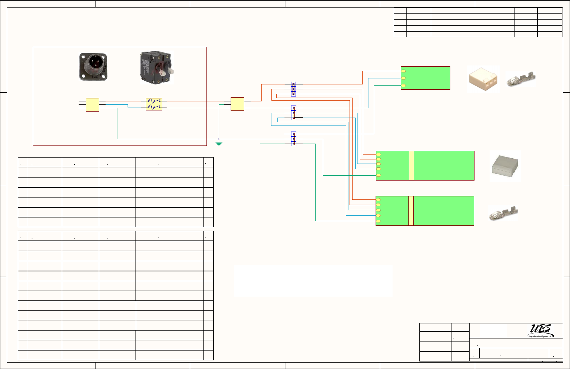Select the terminal block with orange wires
570x369 pixels.
pyautogui.click(x=293, y=89)
